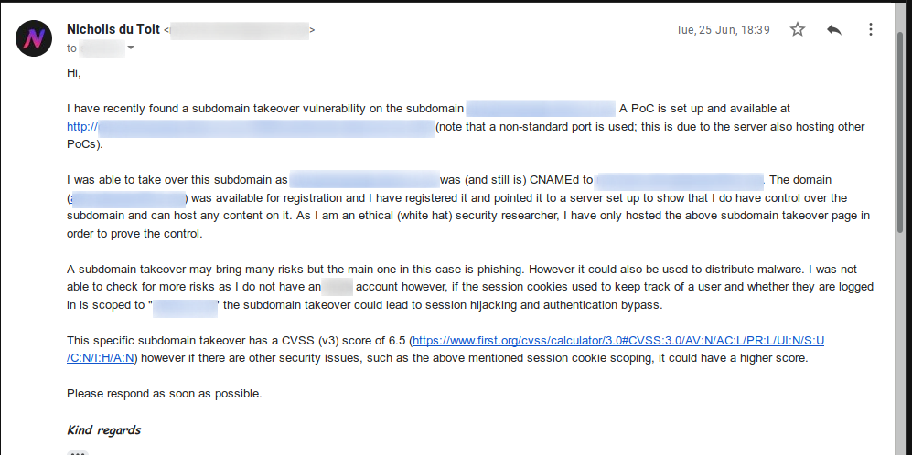
Task: Reply to the email using the arrow icon
Action: tap(834, 29)
